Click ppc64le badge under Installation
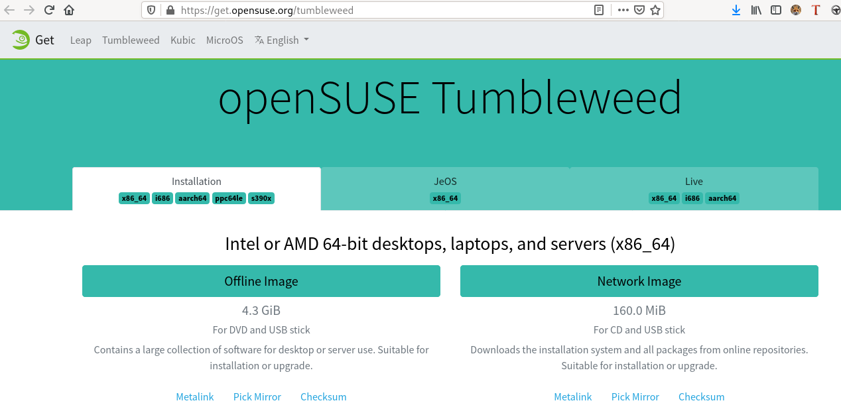Screen dimensions: 841x415 [229, 198]
